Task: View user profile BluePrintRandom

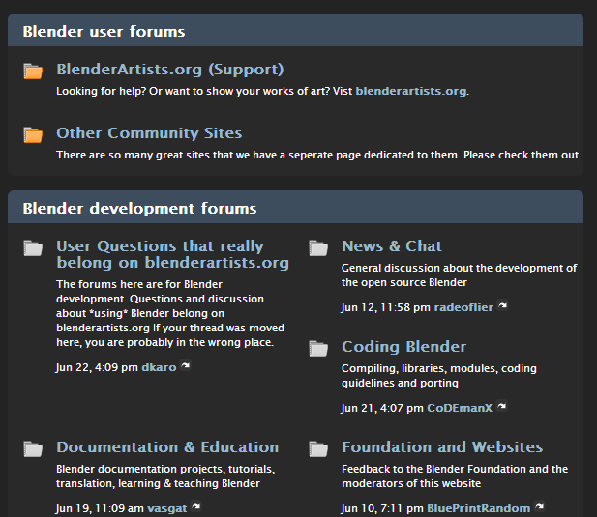Action: pos(479,508)
